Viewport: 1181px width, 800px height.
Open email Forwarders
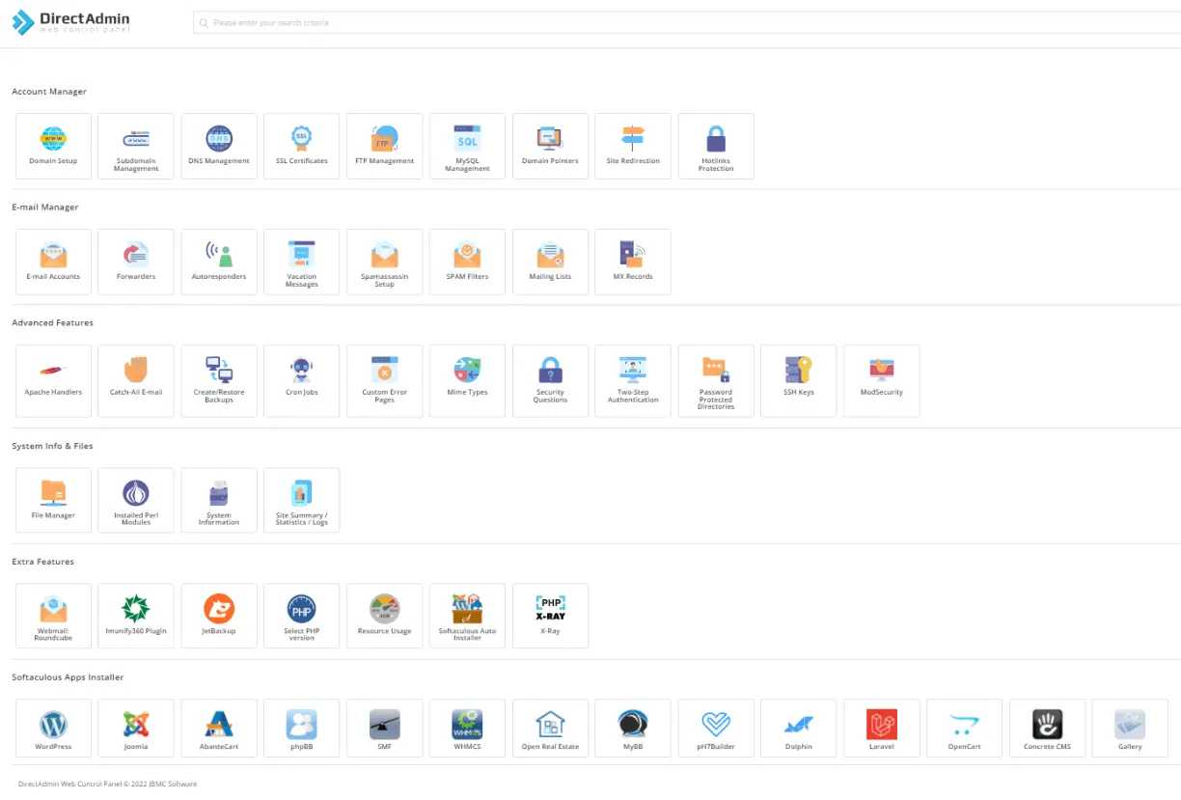point(136,262)
